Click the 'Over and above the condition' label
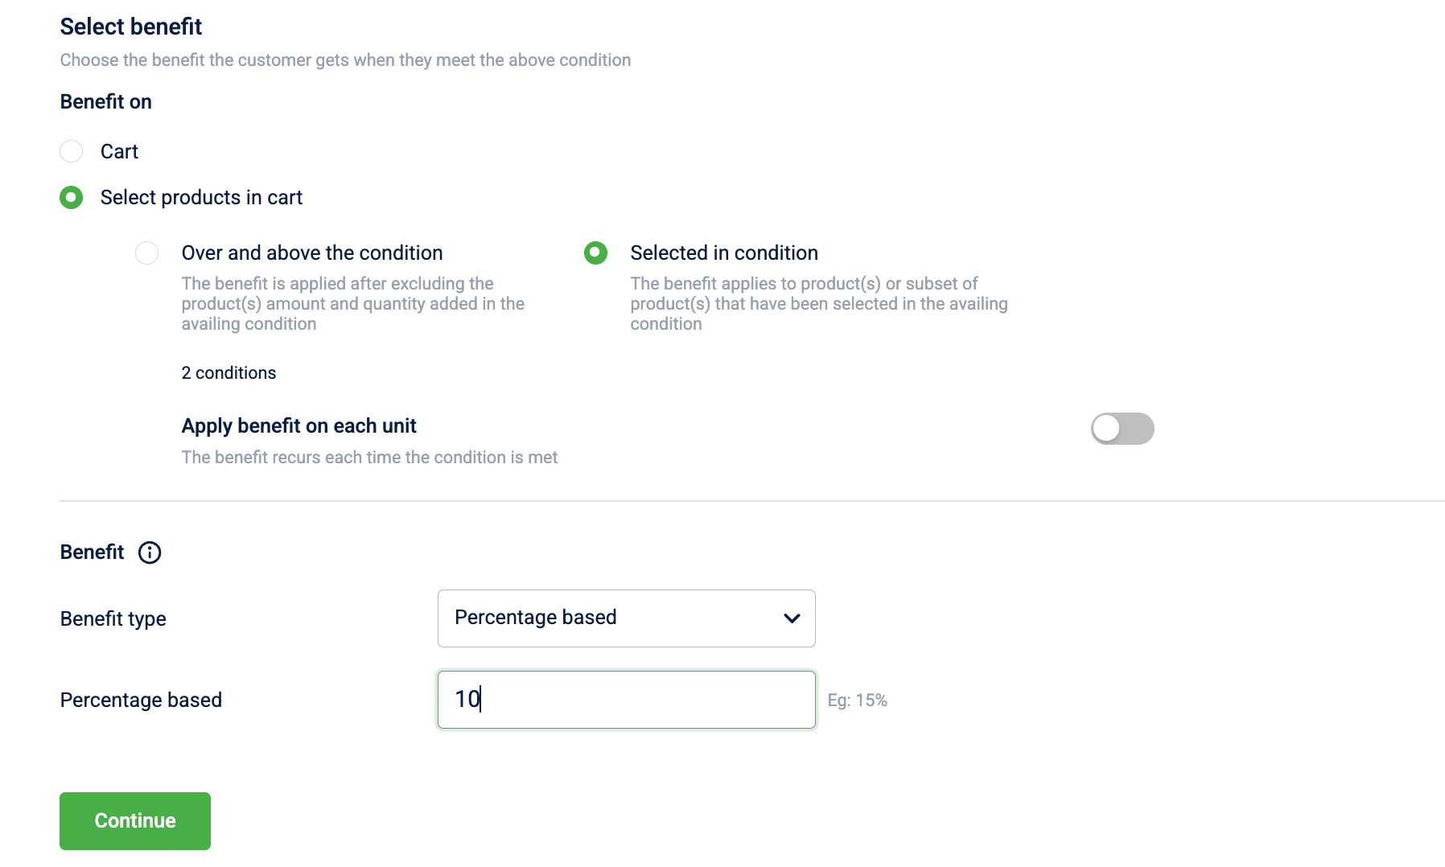This screenshot has width=1445, height=867. click(312, 253)
